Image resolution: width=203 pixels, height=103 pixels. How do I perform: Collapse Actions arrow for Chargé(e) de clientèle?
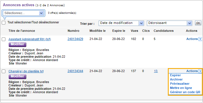(200, 71)
